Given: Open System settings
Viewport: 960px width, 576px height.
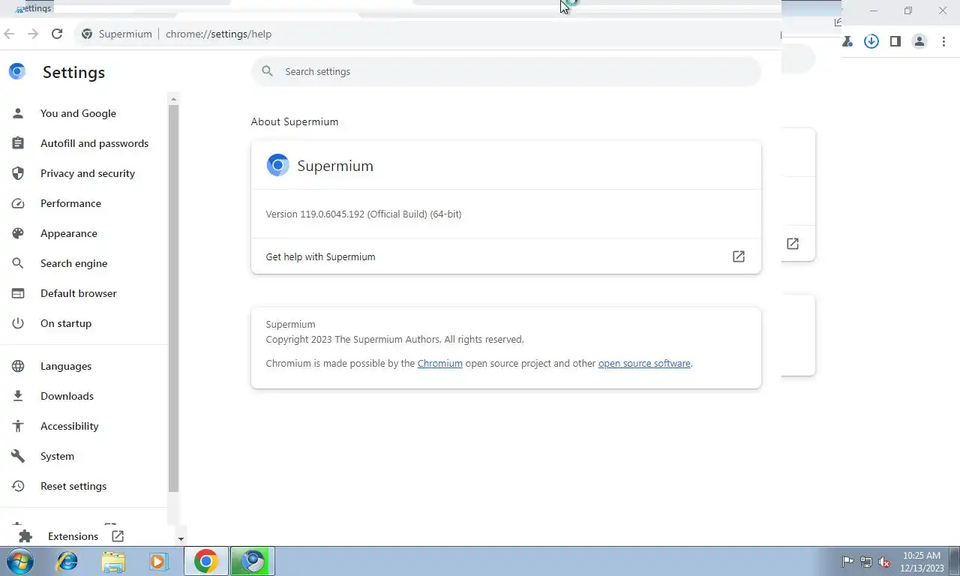Looking at the screenshot, I should tap(57, 456).
